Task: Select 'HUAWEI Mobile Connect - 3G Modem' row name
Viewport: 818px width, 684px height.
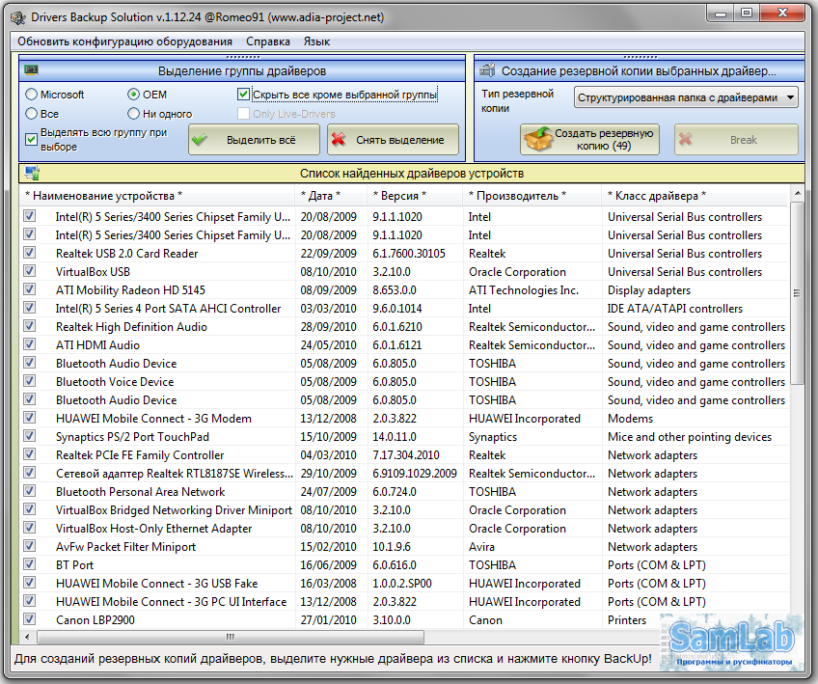Action: (x=153, y=418)
